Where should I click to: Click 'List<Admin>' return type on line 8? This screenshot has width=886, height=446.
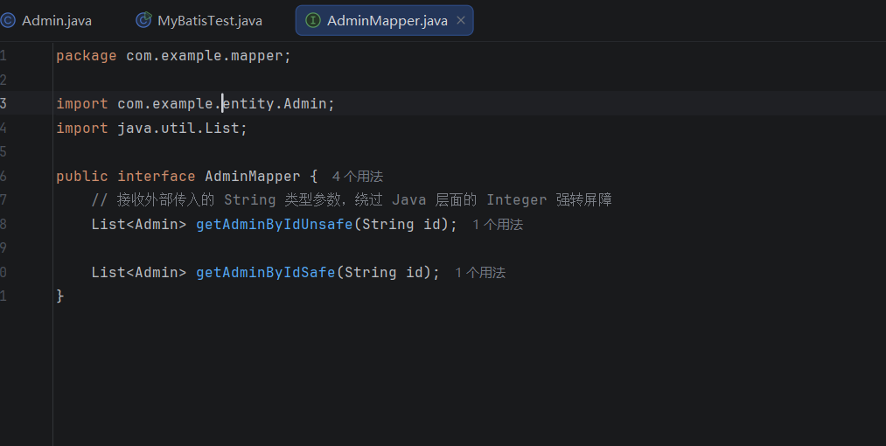tap(139, 225)
